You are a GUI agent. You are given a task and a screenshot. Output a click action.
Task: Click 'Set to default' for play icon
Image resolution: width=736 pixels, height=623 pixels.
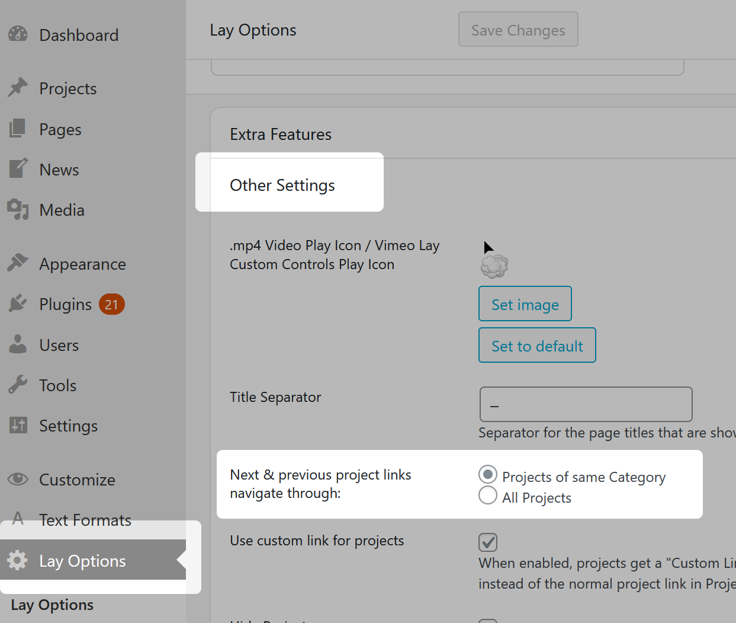(x=536, y=345)
